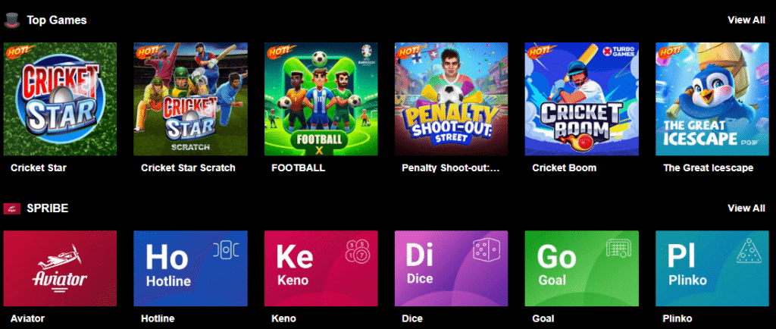Click the SPRIBE section heading
The height and width of the screenshot is (329, 776).
tap(48, 208)
